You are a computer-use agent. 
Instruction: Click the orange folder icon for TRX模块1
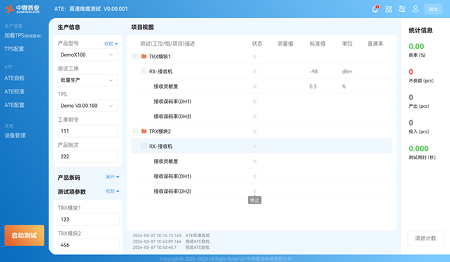144,56
